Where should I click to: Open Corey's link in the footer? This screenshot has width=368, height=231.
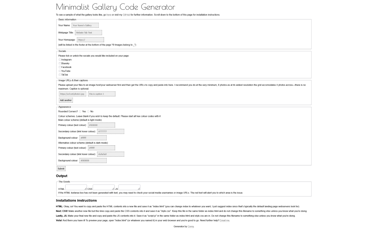191,227
